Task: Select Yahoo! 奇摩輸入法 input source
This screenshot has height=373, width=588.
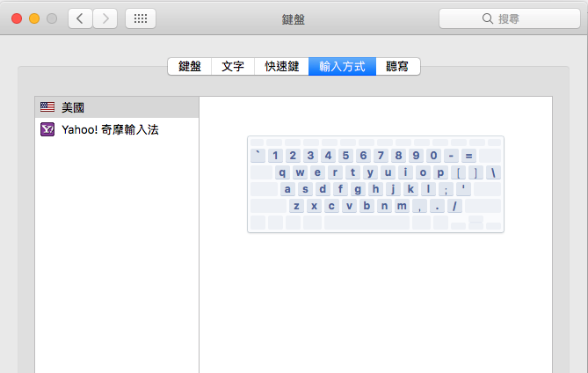Action: pos(117,129)
